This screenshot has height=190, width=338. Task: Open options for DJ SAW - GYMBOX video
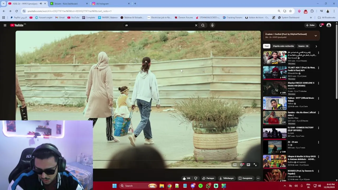pyautogui.click(x=318, y=128)
